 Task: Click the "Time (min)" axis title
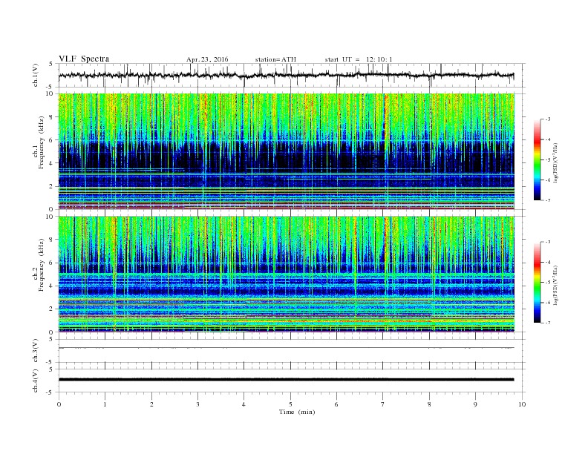(297, 412)
